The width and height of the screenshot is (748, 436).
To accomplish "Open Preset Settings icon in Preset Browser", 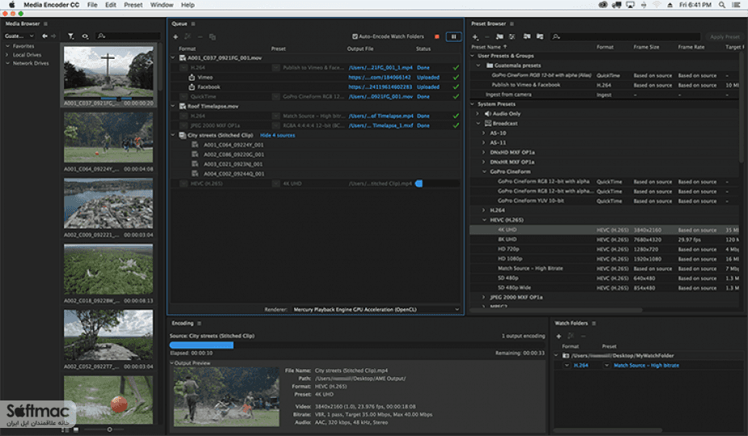I will (x=512, y=36).
